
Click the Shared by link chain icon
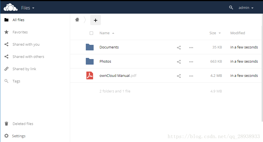click(6, 69)
